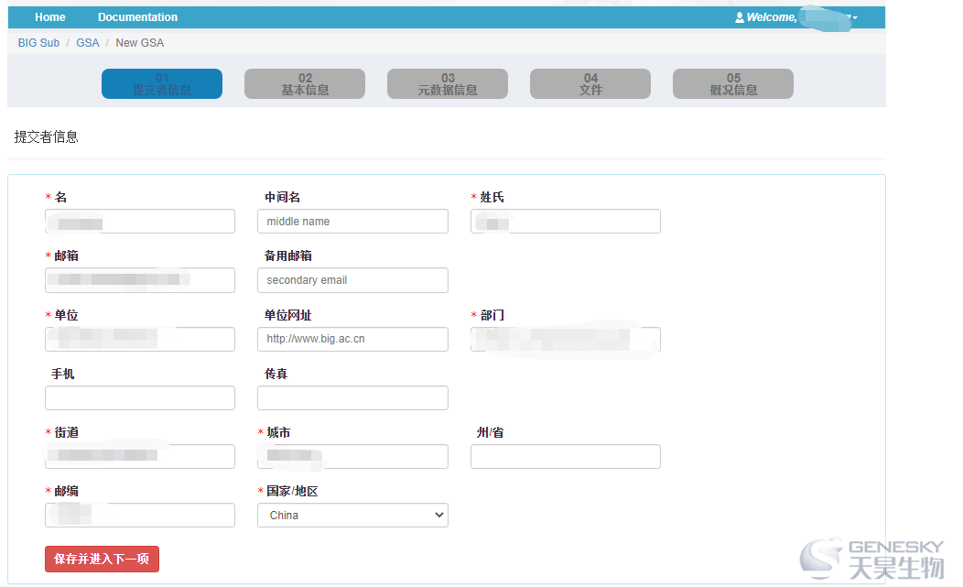Click the user profile icon beside Welcome
Image resolution: width=963 pixels, height=587 pixels.
pyautogui.click(x=740, y=17)
